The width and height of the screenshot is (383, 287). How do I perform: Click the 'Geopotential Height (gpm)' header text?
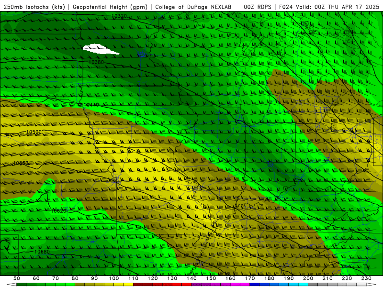pyautogui.click(x=110, y=7)
